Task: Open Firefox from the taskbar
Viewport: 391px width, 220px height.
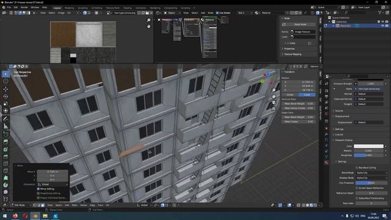Action: pyautogui.click(x=15, y=216)
